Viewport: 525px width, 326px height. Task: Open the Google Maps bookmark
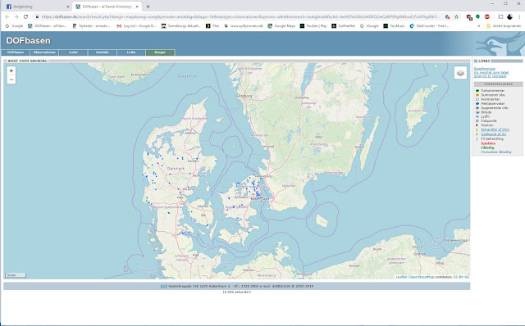pos(281,25)
